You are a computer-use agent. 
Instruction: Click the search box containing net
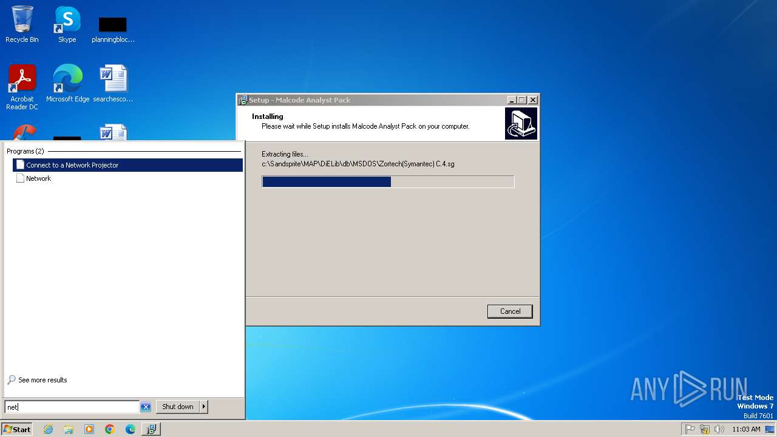tap(72, 407)
